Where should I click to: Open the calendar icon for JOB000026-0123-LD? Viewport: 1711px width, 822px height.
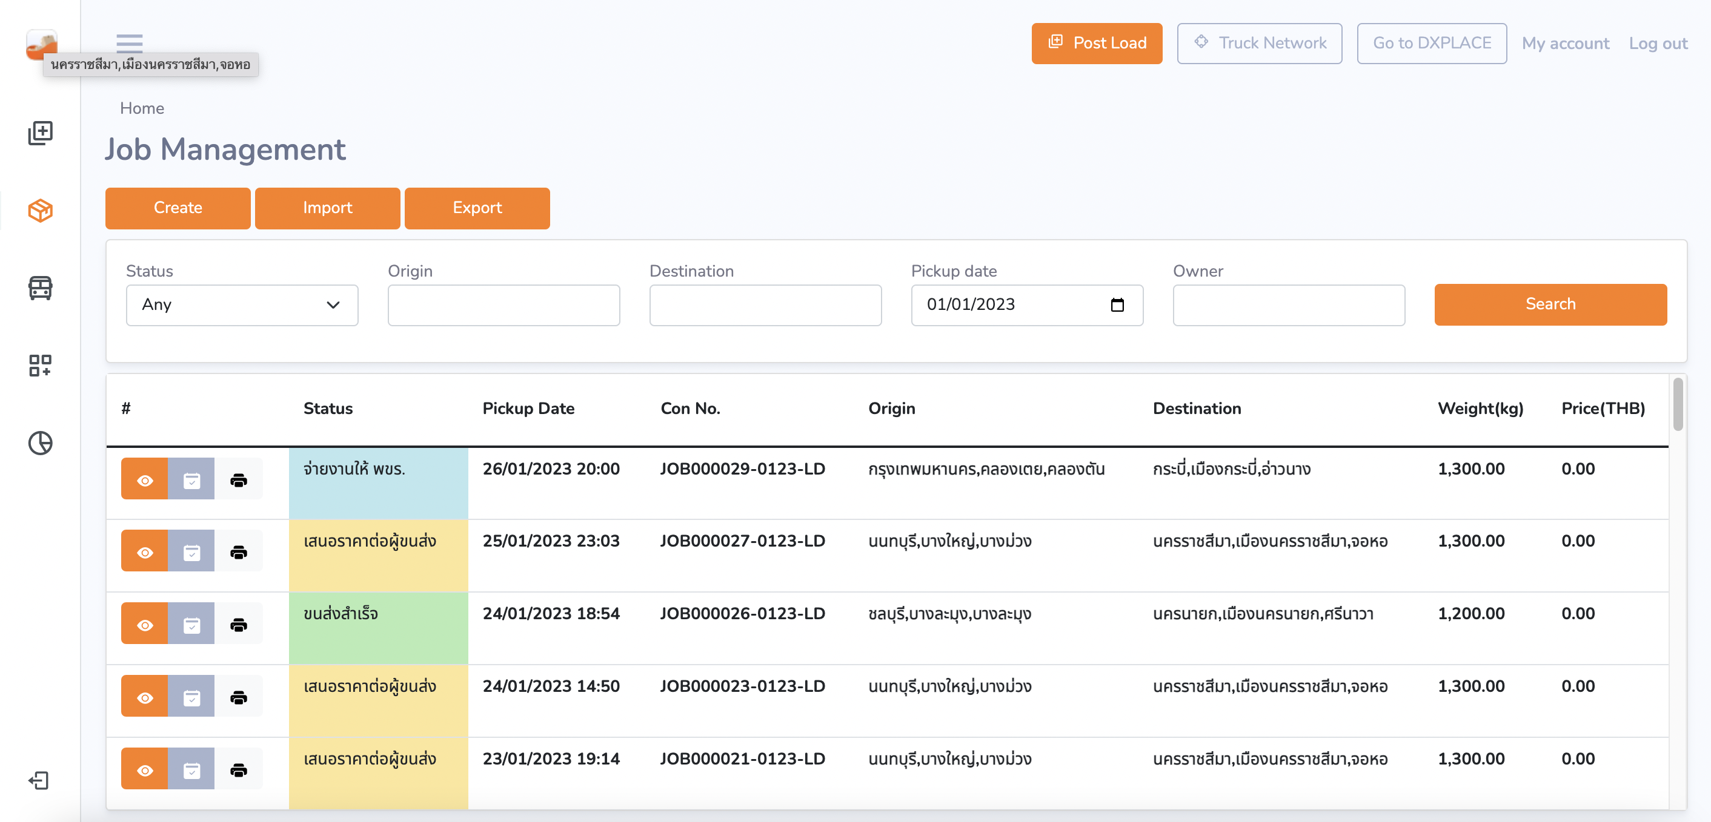tap(191, 624)
